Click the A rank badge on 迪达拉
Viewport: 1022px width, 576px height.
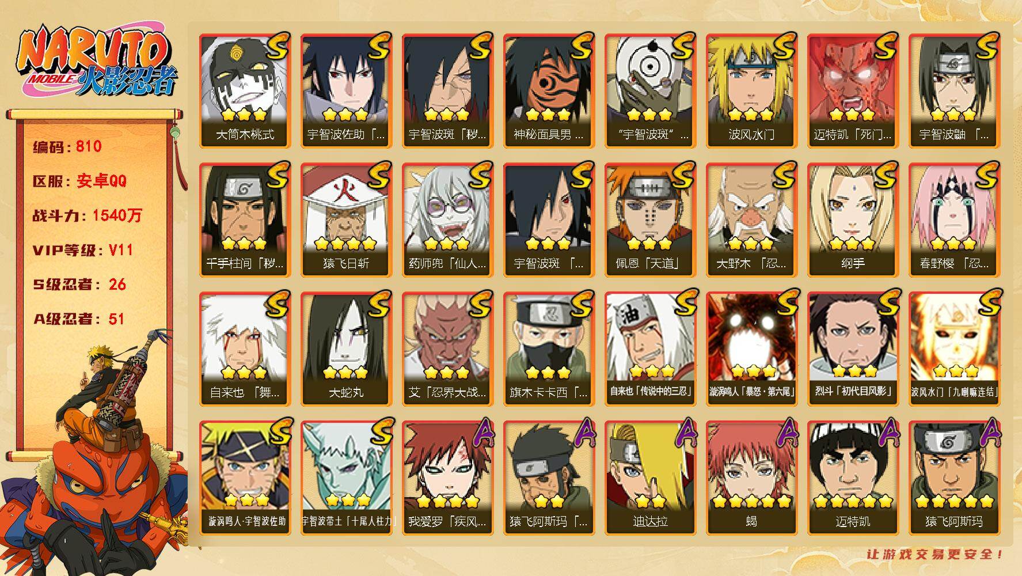[685, 433]
